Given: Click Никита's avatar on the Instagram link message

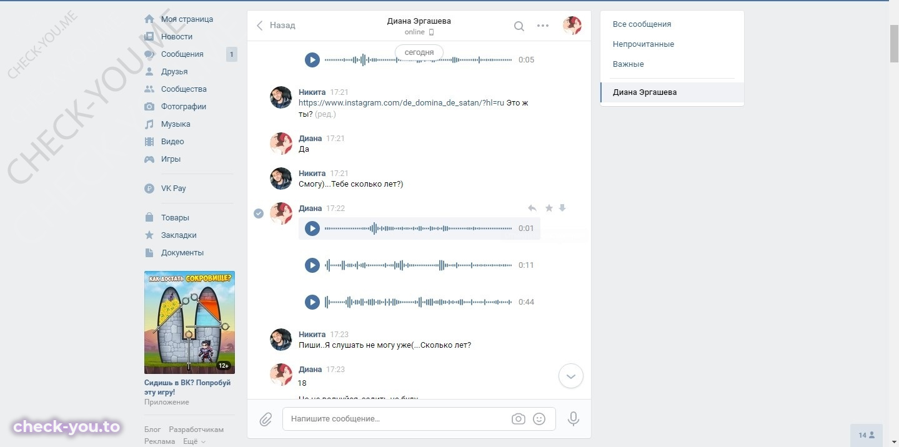Looking at the screenshot, I should [x=281, y=97].
